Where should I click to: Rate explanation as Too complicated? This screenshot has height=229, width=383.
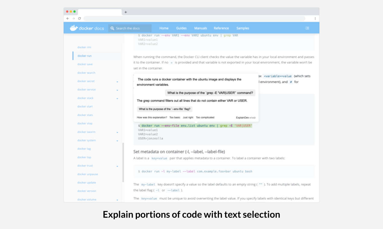pos(205,118)
